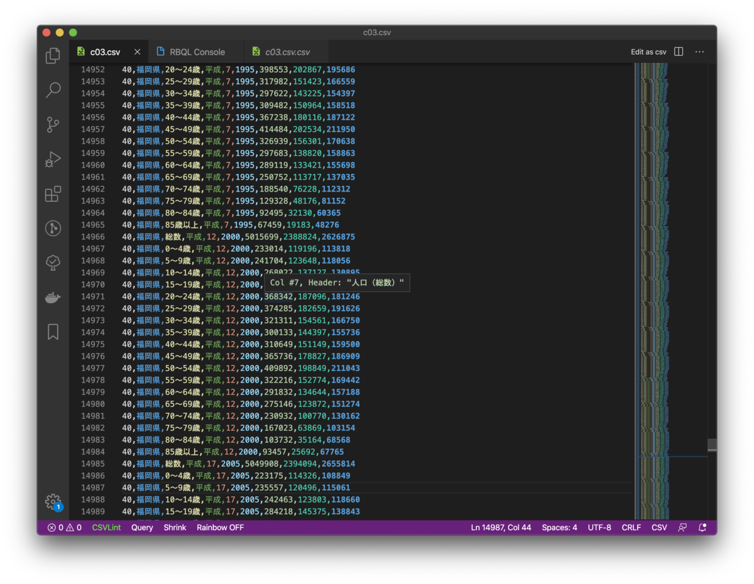
Task: Open the Run and Debug view
Action: [53, 160]
